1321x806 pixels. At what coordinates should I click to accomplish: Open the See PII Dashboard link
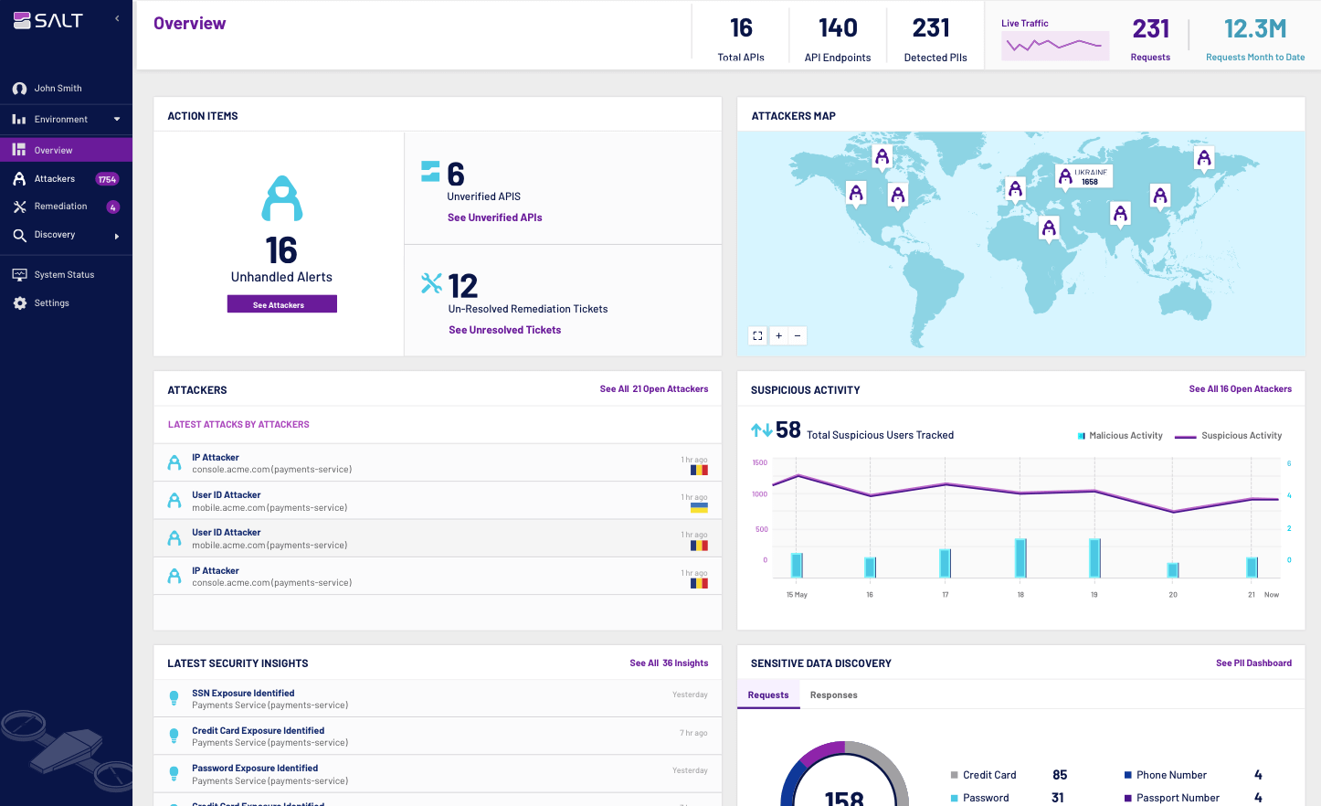coord(1253,663)
